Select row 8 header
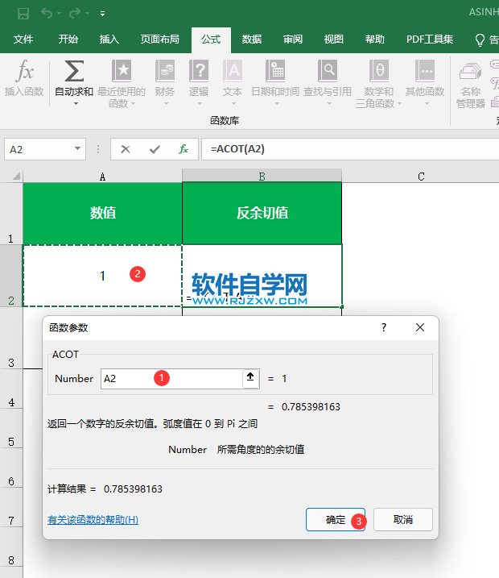The width and height of the screenshot is (499, 578). coord(11,547)
